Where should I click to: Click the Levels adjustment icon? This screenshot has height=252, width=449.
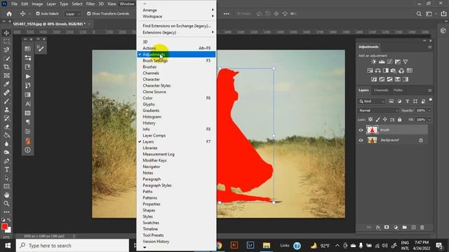pos(382,62)
